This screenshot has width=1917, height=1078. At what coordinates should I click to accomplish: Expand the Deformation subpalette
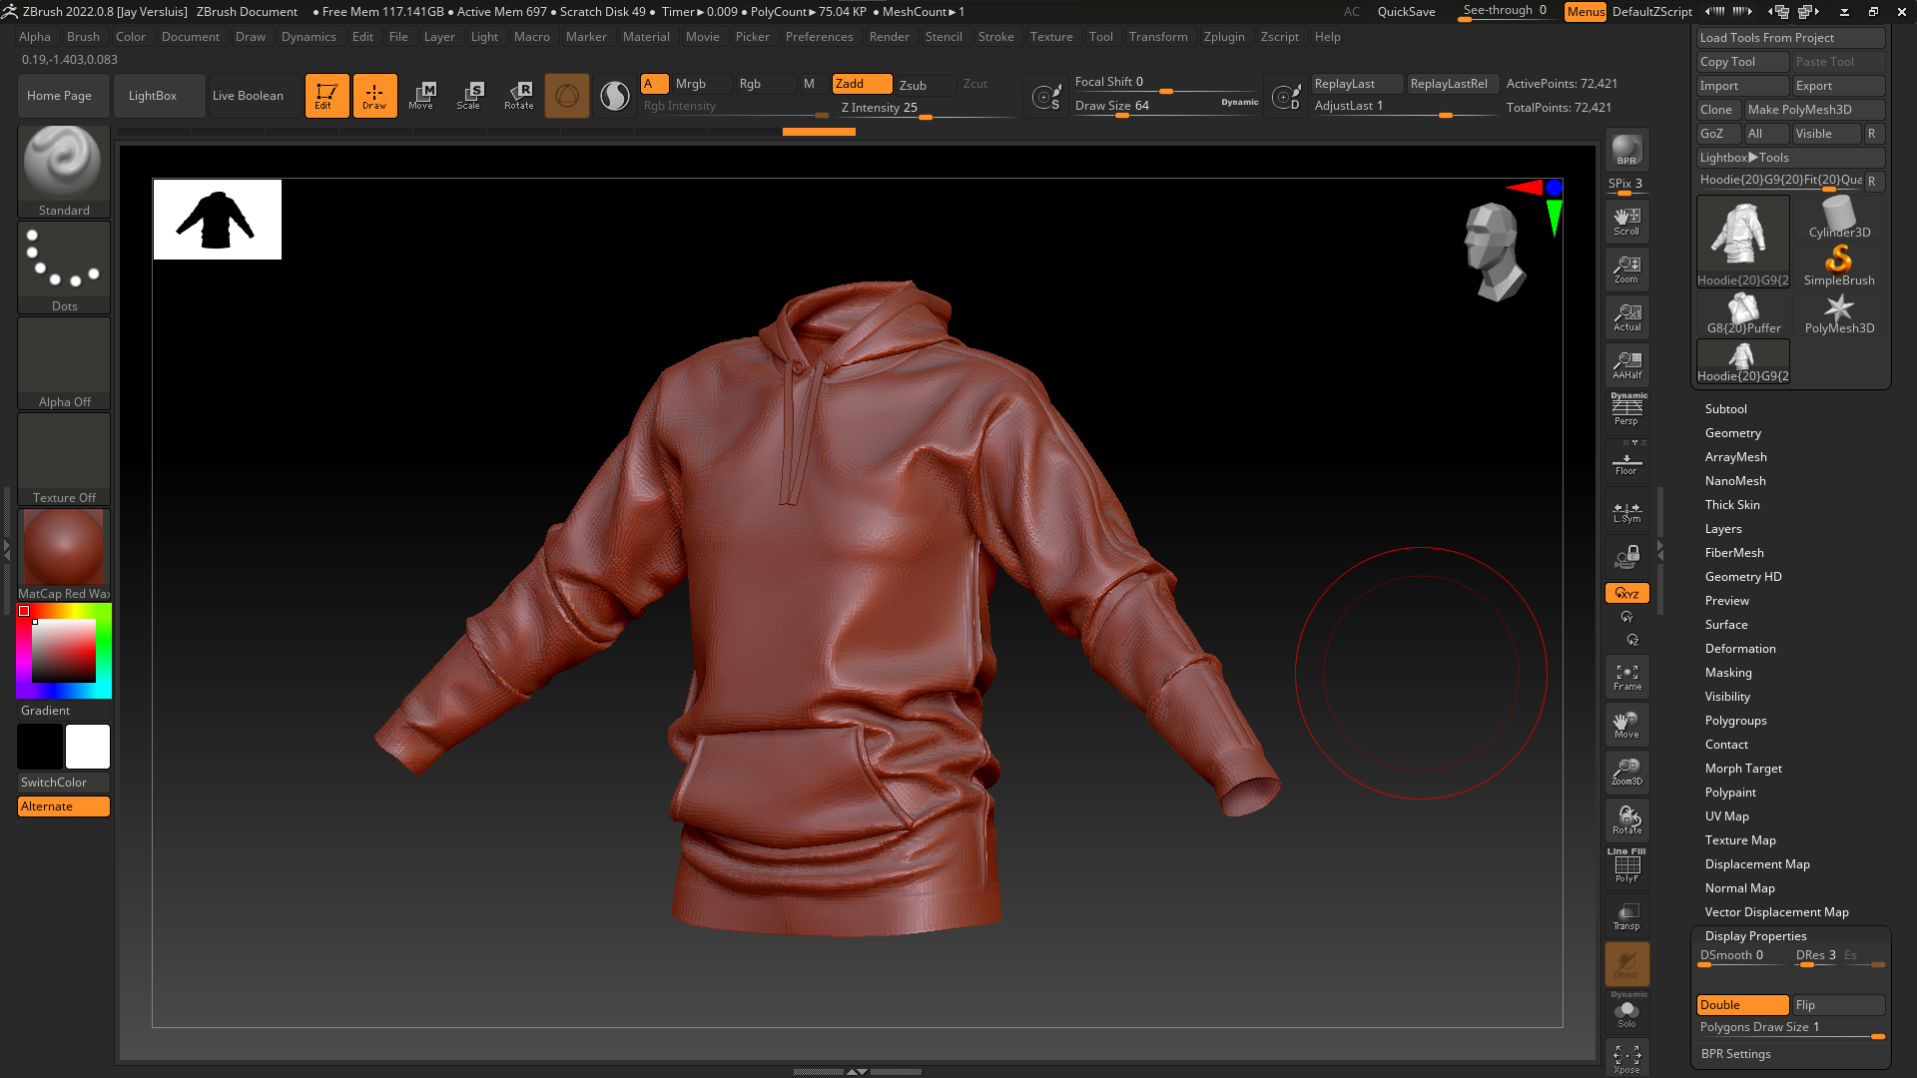pyautogui.click(x=1740, y=648)
